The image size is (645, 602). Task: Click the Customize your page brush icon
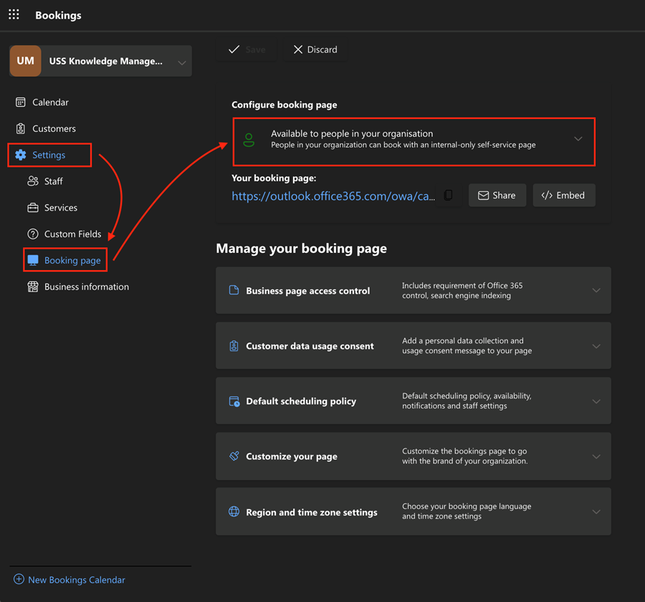[x=234, y=456]
